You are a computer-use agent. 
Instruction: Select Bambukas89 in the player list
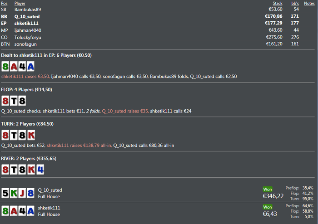point(27,9)
